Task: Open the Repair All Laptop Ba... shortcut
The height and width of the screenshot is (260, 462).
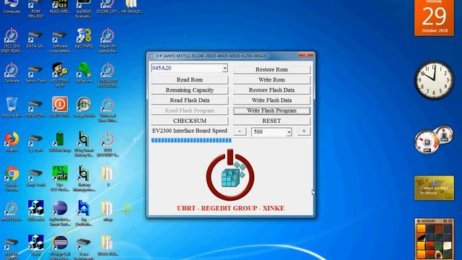Action: tap(108, 40)
